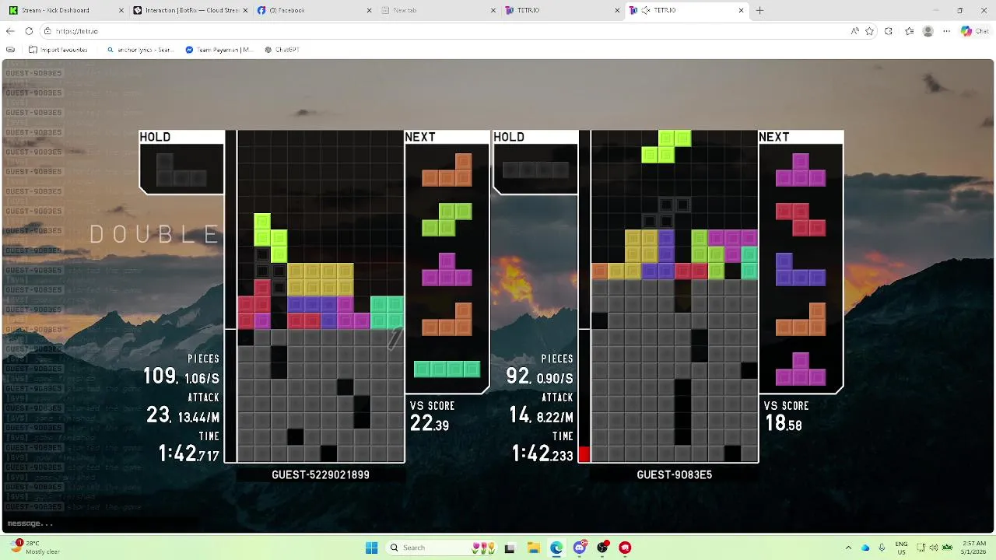The height and width of the screenshot is (560, 996).
Task: Click Microsoft Edge icon in taskbar
Action: pyautogui.click(x=556, y=548)
